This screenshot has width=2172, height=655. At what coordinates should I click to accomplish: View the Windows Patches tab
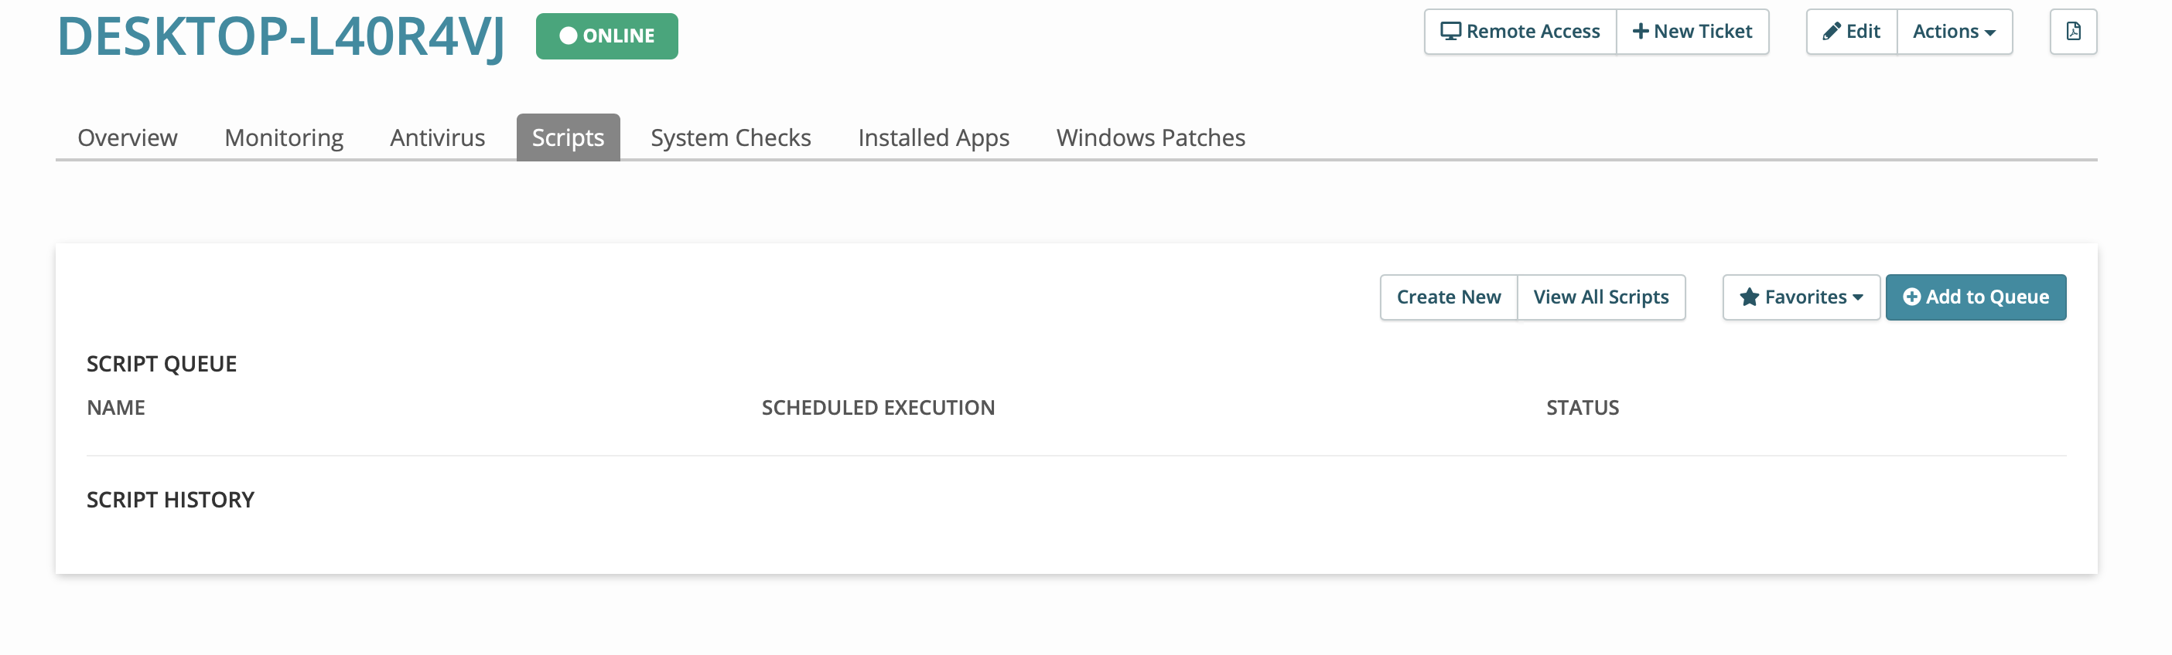click(1150, 137)
